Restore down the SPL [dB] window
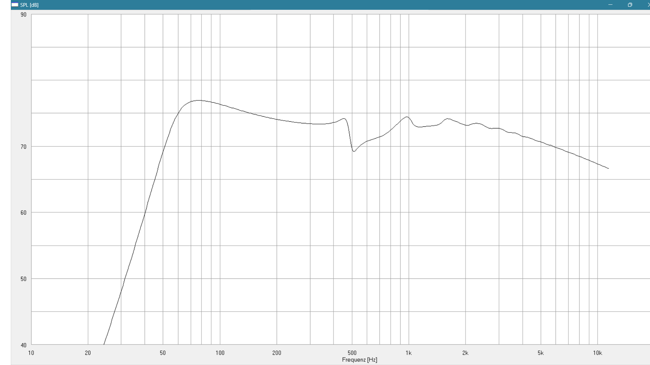This screenshot has width=650, height=365. (x=630, y=5)
